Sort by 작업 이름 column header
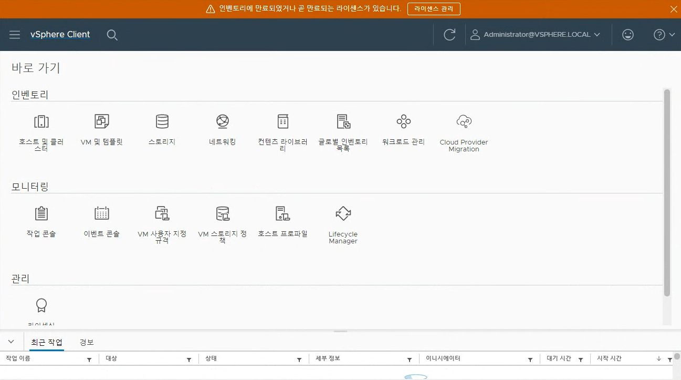Viewport: 681px width, 380px height. (18, 358)
